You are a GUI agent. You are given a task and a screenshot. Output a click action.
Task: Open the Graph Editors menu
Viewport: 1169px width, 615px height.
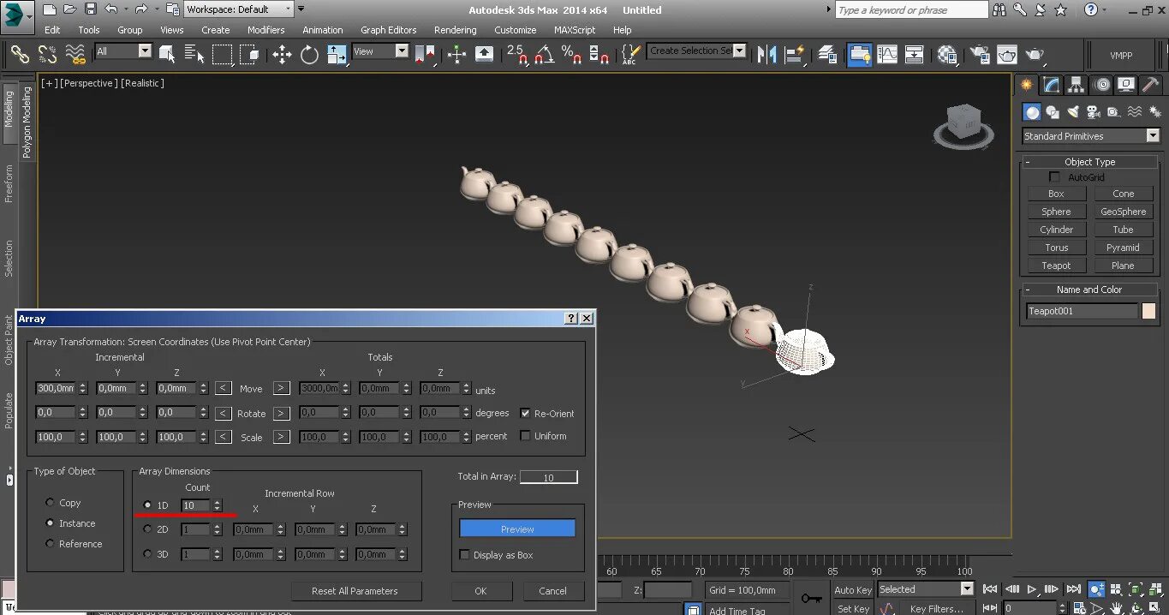[388, 30]
